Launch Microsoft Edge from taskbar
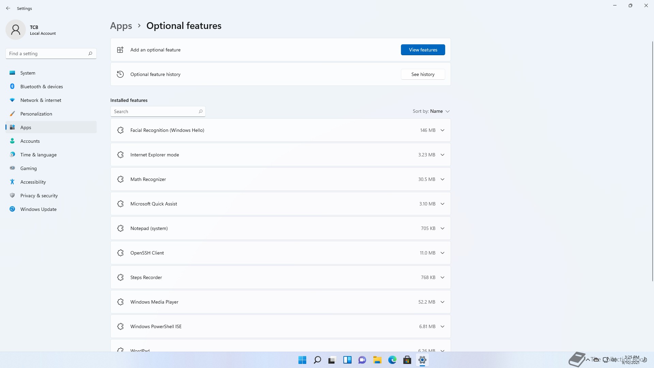 tap(392, 360)
